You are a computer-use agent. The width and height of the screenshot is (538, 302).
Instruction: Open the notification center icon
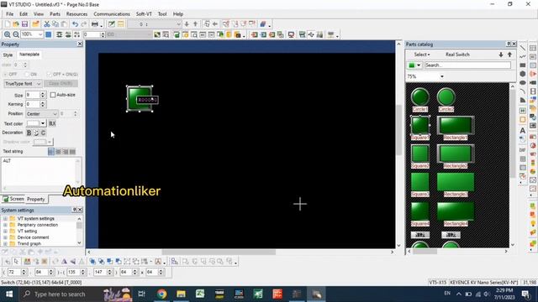(x=525, y=294)
